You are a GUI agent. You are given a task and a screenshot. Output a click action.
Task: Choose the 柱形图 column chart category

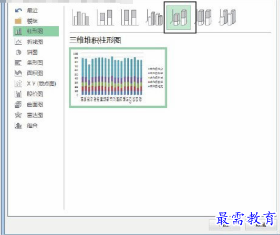point(36,31)
